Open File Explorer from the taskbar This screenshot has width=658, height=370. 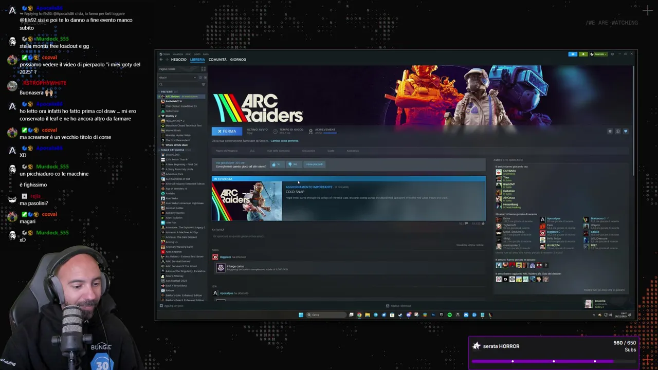click(368, 314)
